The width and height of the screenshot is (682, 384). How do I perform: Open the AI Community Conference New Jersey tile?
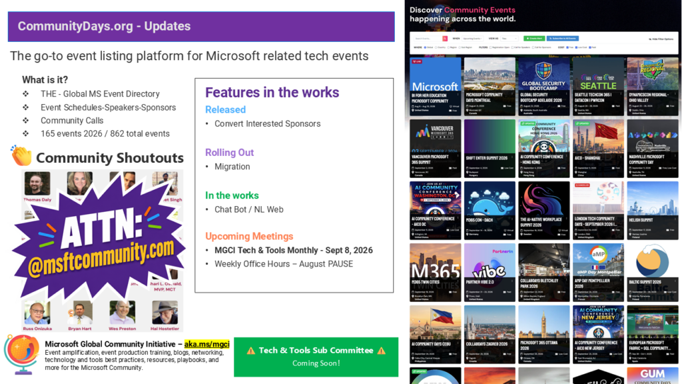tap(598, 335)
